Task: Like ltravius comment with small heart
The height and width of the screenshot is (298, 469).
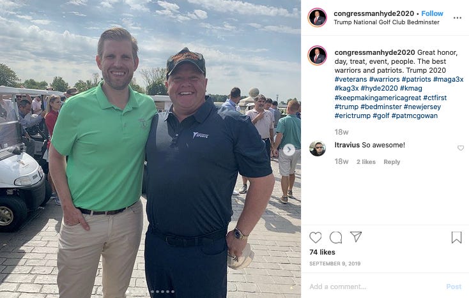Action: click(461, 148)
